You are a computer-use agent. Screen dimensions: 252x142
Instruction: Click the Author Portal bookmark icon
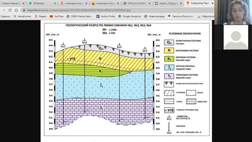[x=98, y=17]
